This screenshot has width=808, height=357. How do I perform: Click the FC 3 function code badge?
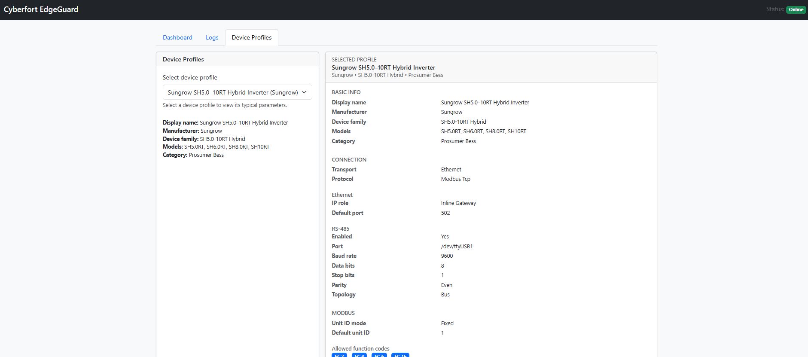pos(339,355)
